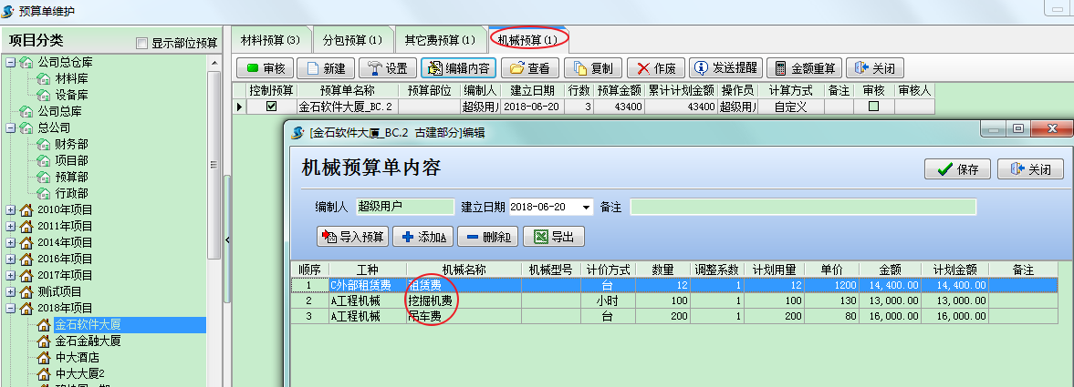The height and width of the screenshot is (387, 1074).
Task: Open the 其它费预算 (1) tab
Action: (x=440, y=40)
